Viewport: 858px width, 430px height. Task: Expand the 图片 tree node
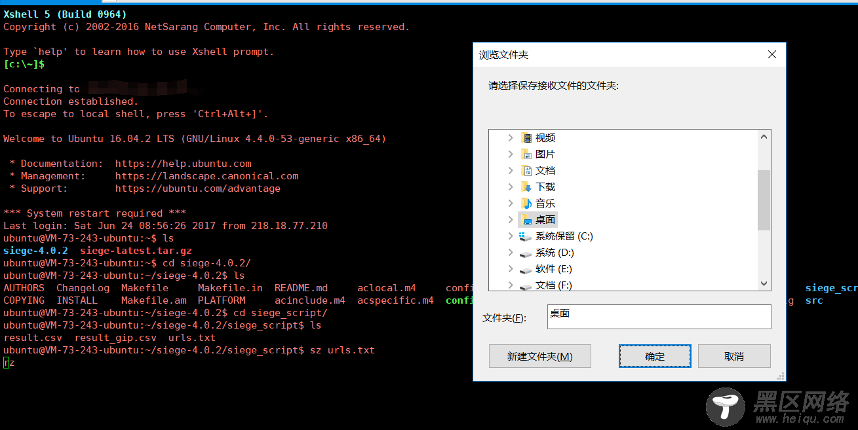click(511, 154)
